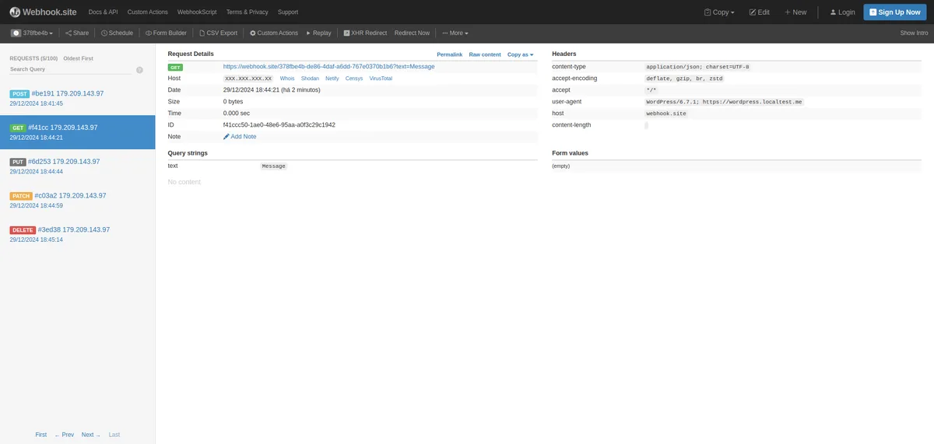934x444 pixels.
Task: Open the Schedule toolbar item
Action: pos(117,33)
